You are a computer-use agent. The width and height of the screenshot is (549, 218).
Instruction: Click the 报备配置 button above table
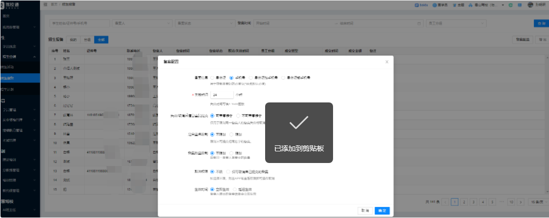coord(523,40)
